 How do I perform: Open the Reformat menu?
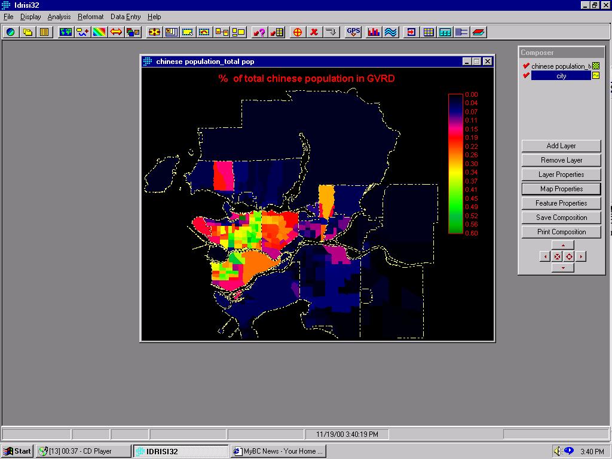(90, 17)
